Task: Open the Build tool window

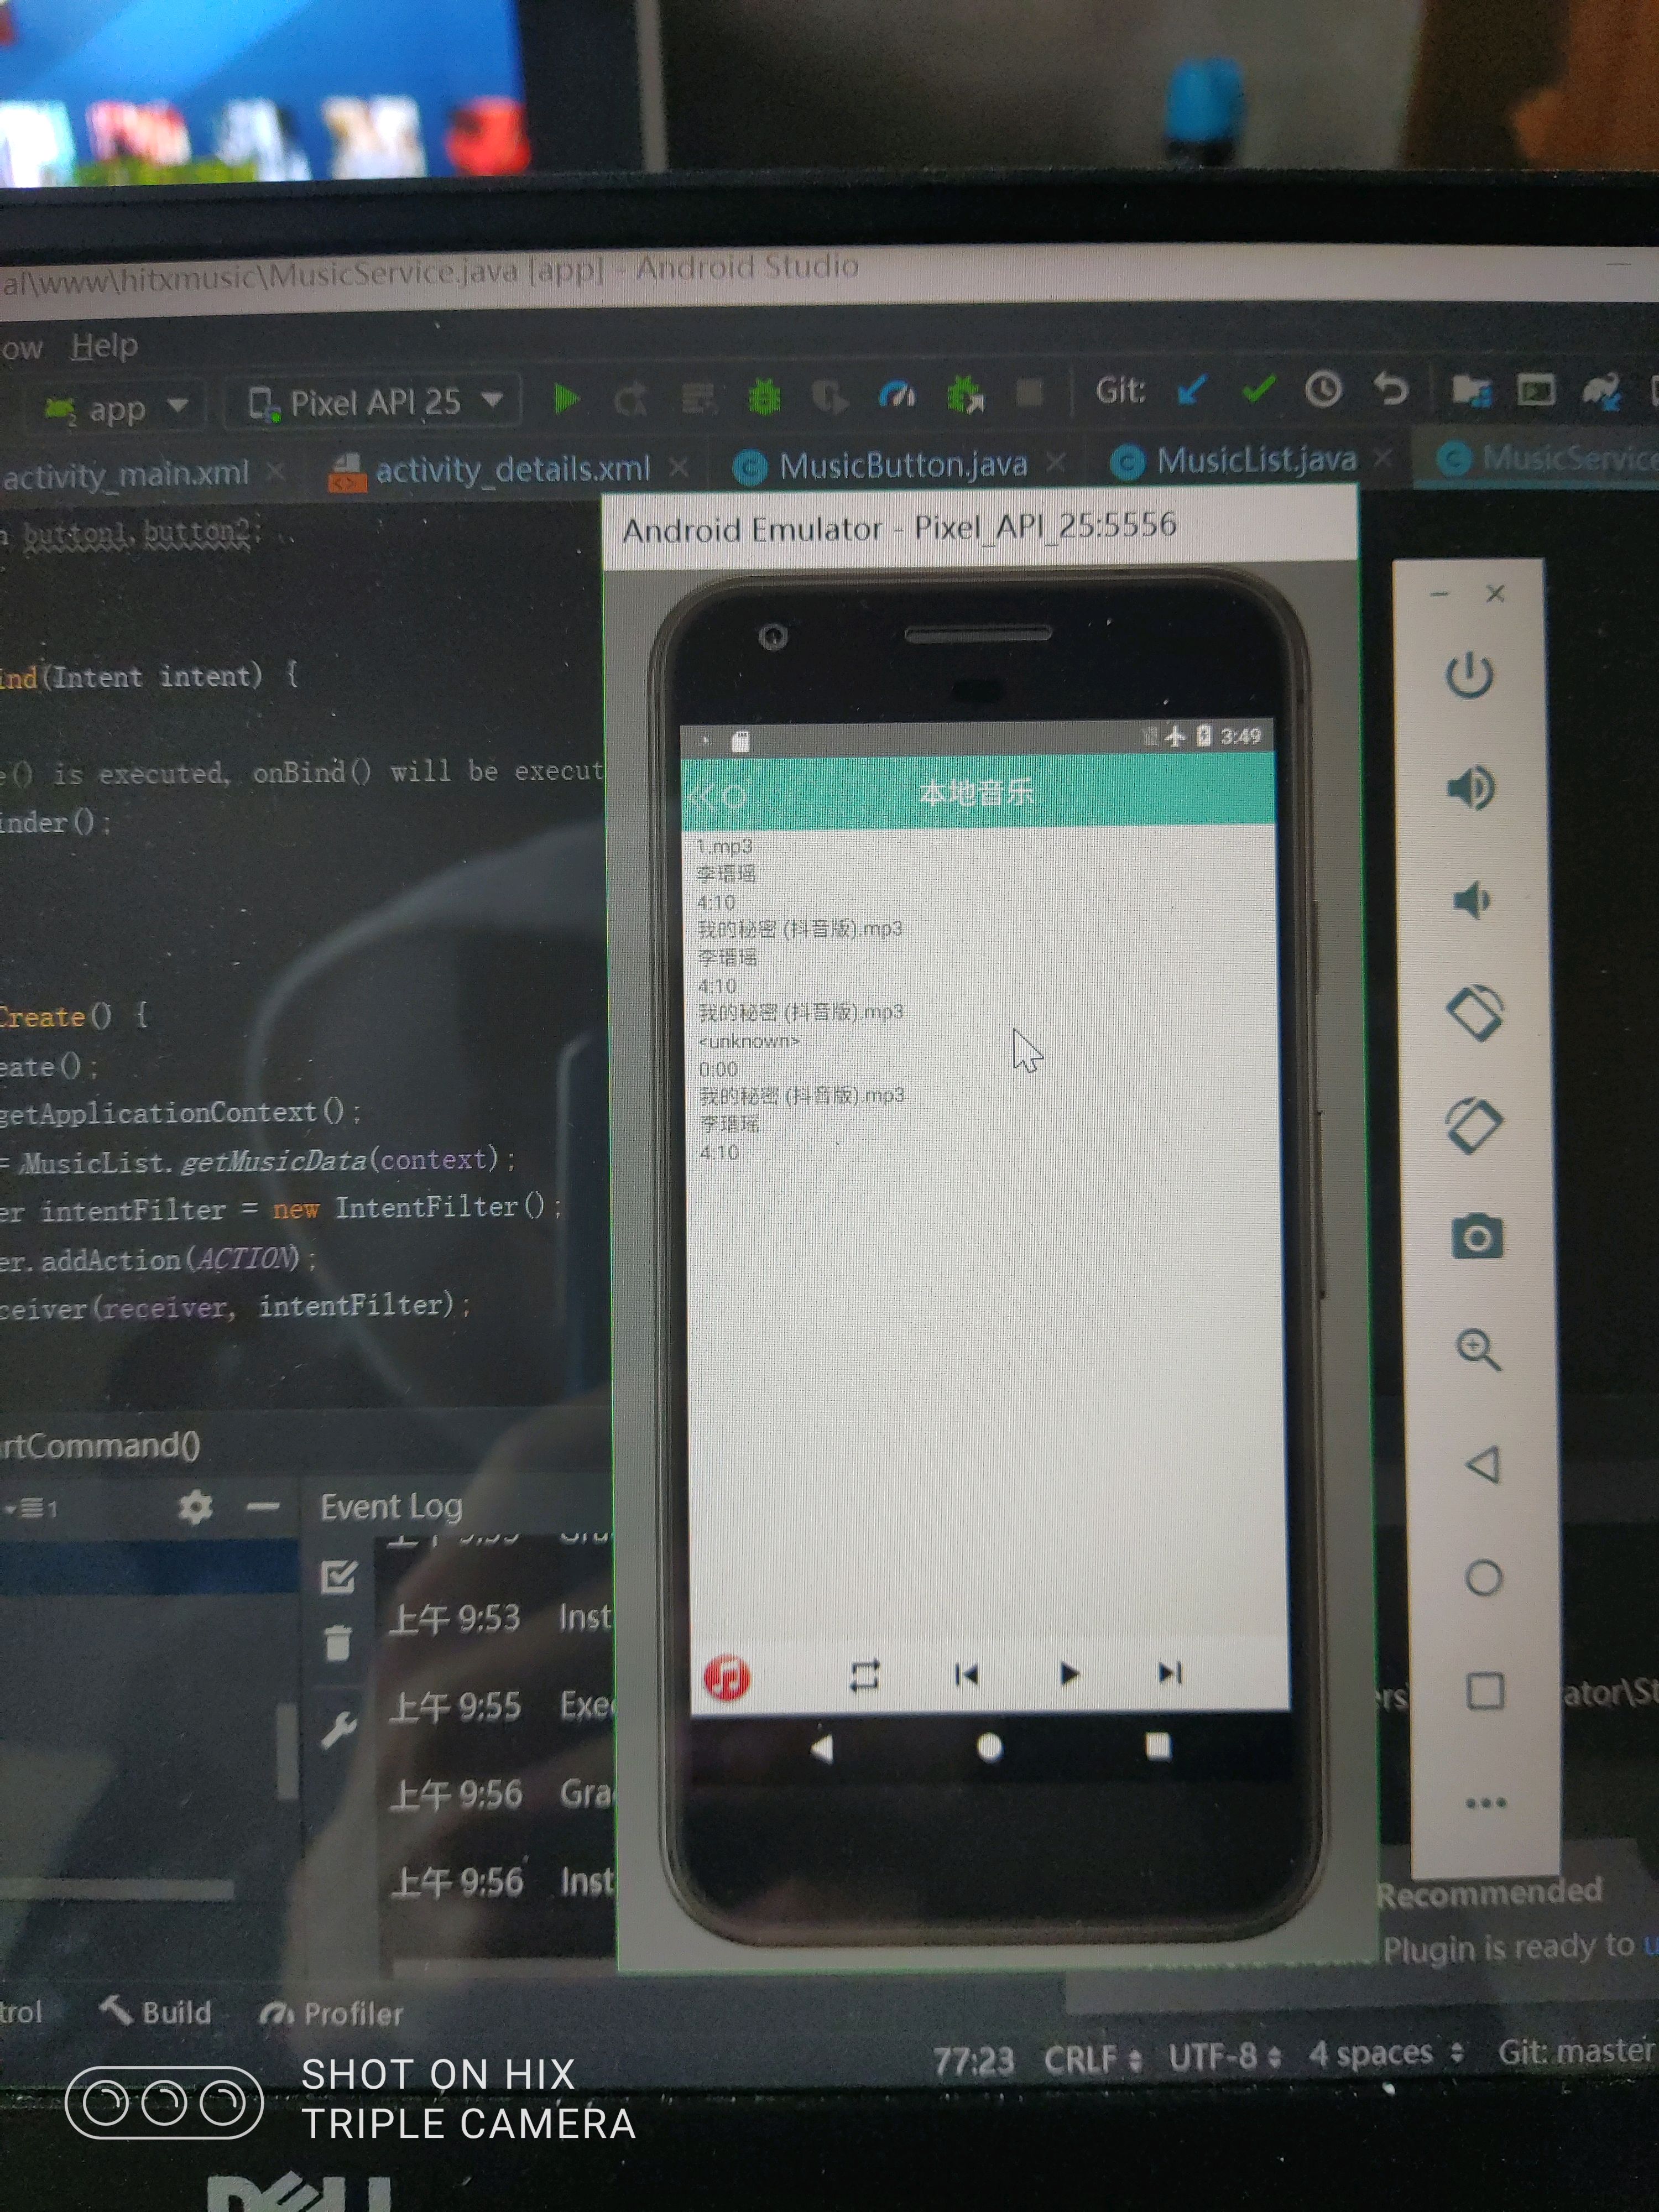Action: (156, 2011)
